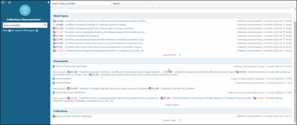Click the CD-195 risk icon

[x=54, y=36]
